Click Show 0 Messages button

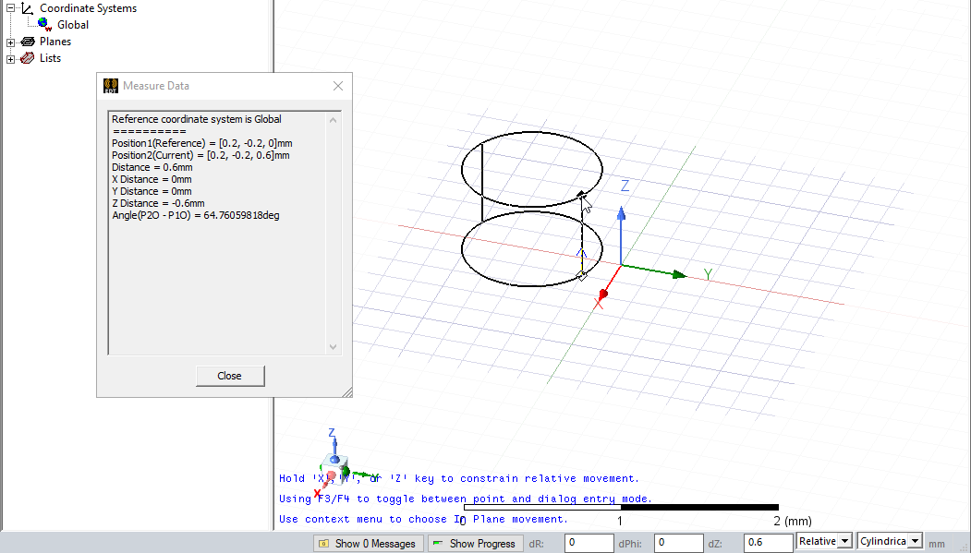(x=369, y=544)
